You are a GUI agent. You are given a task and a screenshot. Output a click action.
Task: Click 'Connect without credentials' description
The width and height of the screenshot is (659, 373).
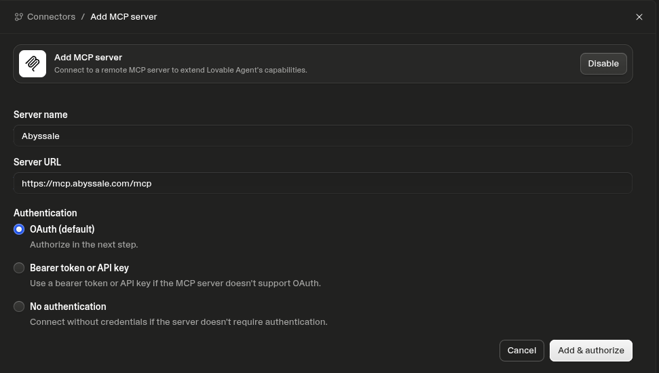tap(178, 321)
